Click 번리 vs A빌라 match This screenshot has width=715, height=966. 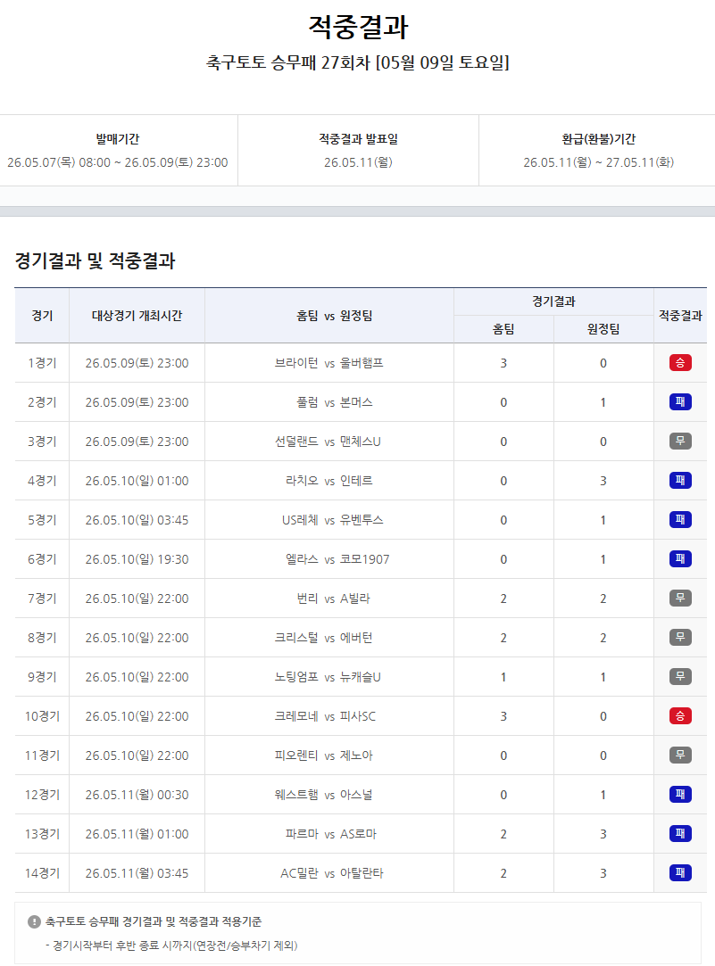coord(333,599)
